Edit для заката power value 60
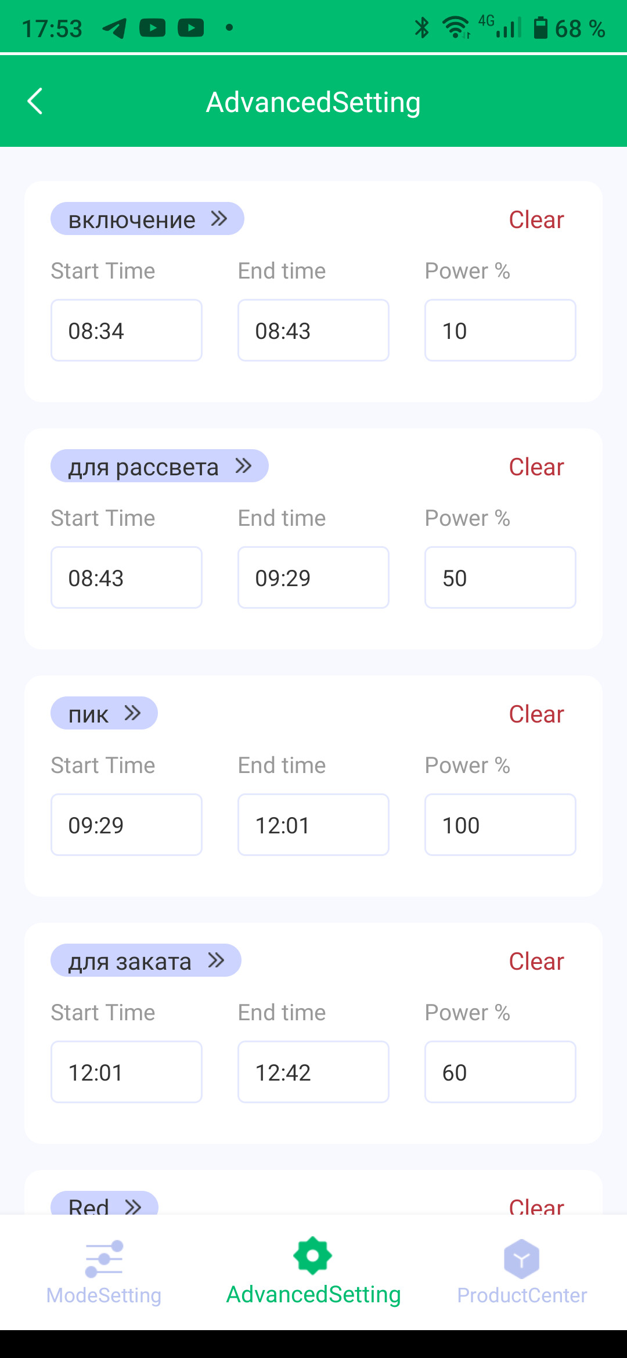Image resolution: width=627 pixels, height=1358 pixels. point(500,1072)
